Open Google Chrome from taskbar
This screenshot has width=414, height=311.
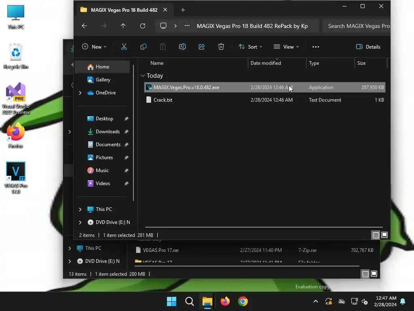pos(243,301)
